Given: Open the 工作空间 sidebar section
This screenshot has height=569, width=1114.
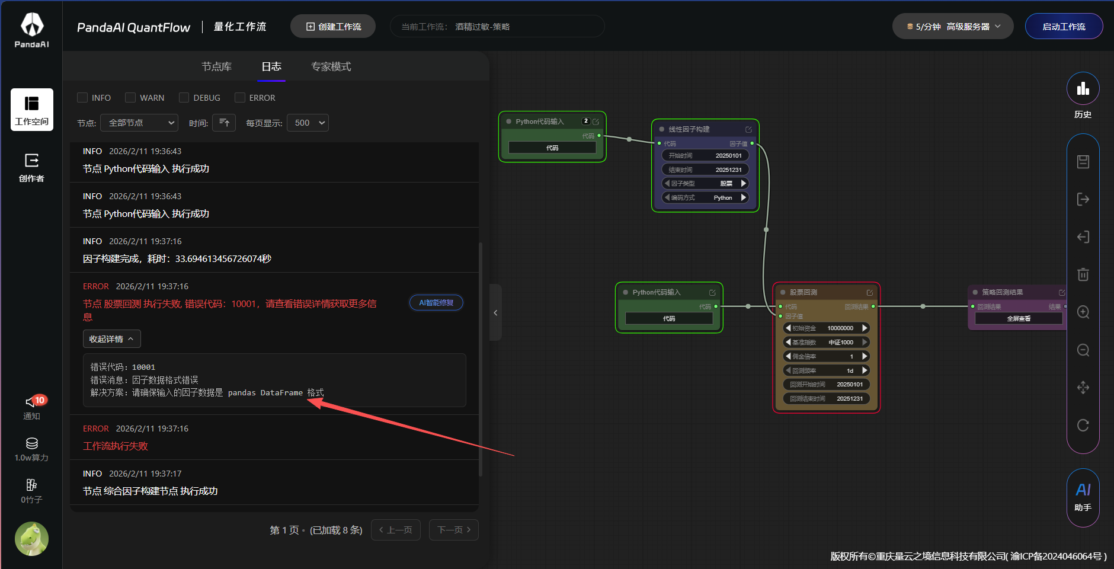Looking at the screenshot, I should (x=32, y=110).
